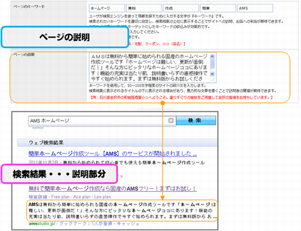
Task: Open the 無料で簡単ホームページ作成なら国産のAMSフリー result link
Action: point(113,188)
